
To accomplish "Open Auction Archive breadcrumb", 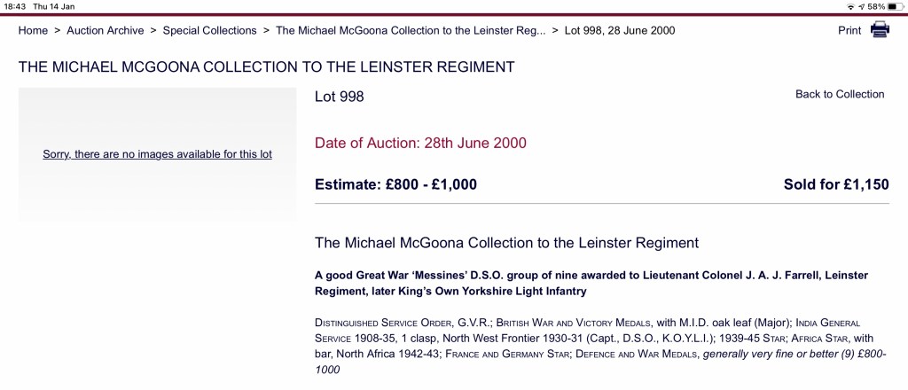I will click(x=105, y=30).
